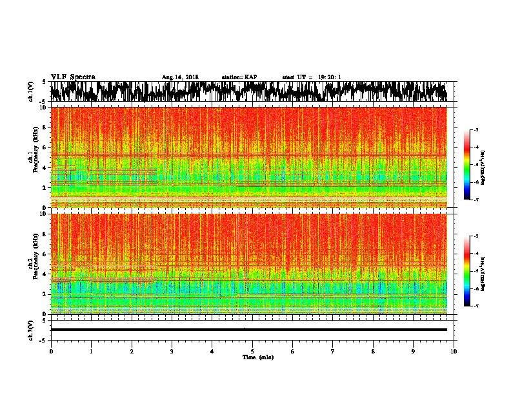
Task: Click the "-7" label on ch.2 color bar
Action: (x=476, y=306)
